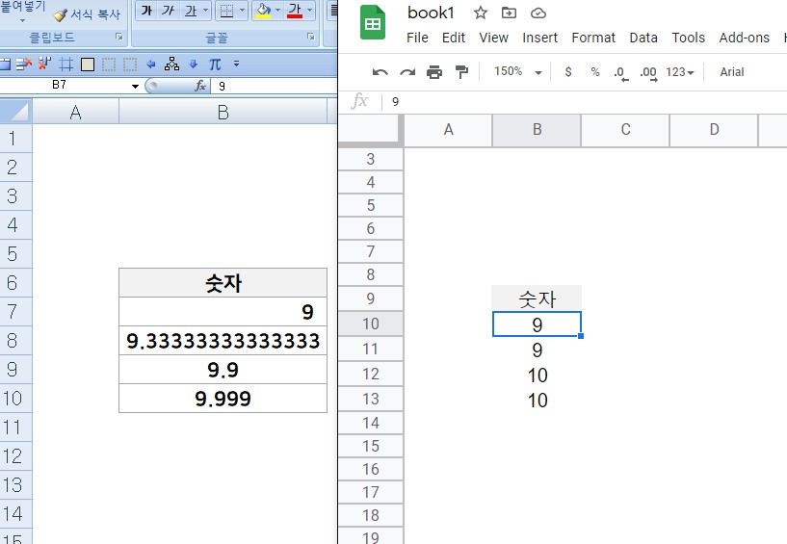The image size is (787, 544).
Task: Click Format Painter (서식 복사) in Excel
Action: click(87, 14)
